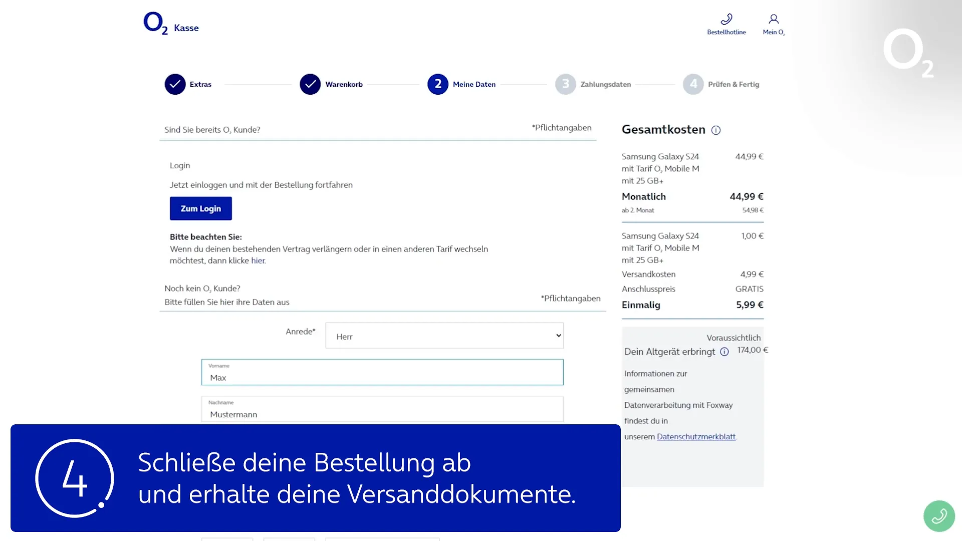Screen dimensions: 962x541
Task: Go back to the Extras step checkmark
Action: [175, 84]
